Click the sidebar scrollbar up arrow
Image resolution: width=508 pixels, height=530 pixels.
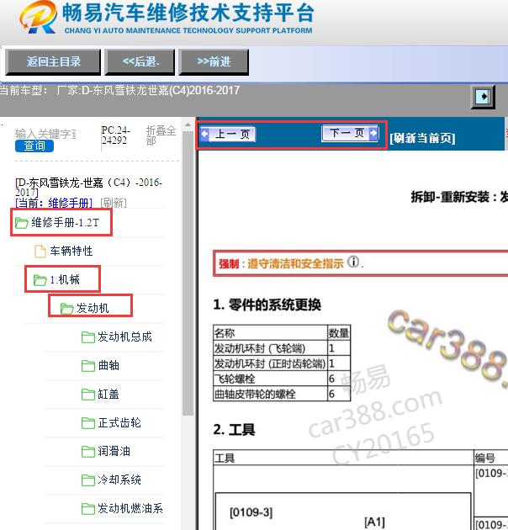(188, 125)
